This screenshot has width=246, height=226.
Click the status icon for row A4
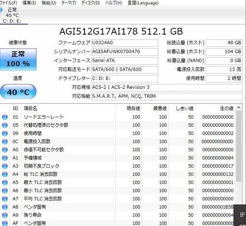5,174
